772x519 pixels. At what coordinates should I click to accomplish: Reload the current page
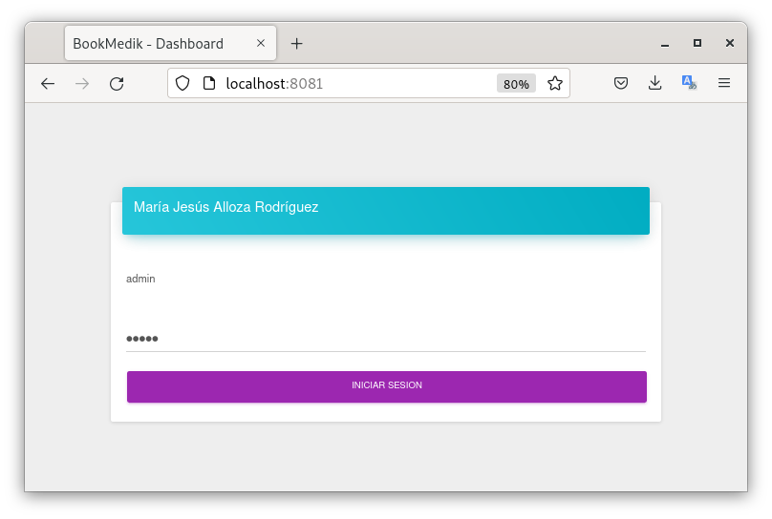click(117, 84)
